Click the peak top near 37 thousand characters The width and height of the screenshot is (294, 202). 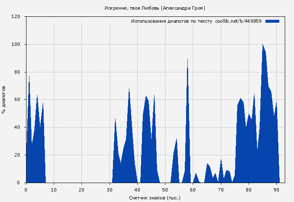pyautogui.click(x=129, y=90)
